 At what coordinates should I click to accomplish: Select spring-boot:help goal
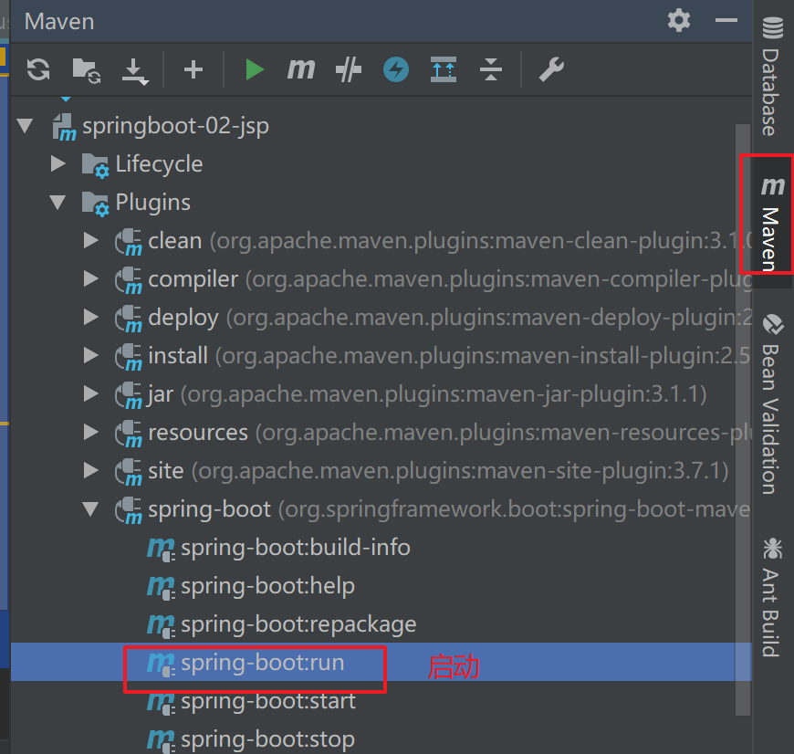pos(267,586)
